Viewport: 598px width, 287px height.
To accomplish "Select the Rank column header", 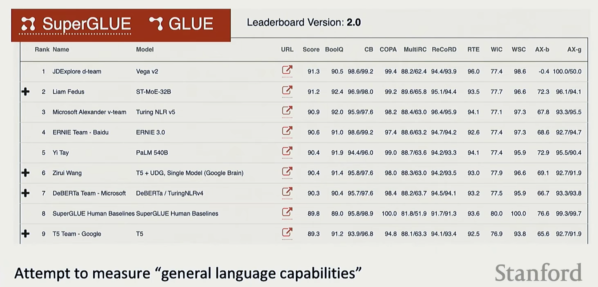I will point(42,49).
